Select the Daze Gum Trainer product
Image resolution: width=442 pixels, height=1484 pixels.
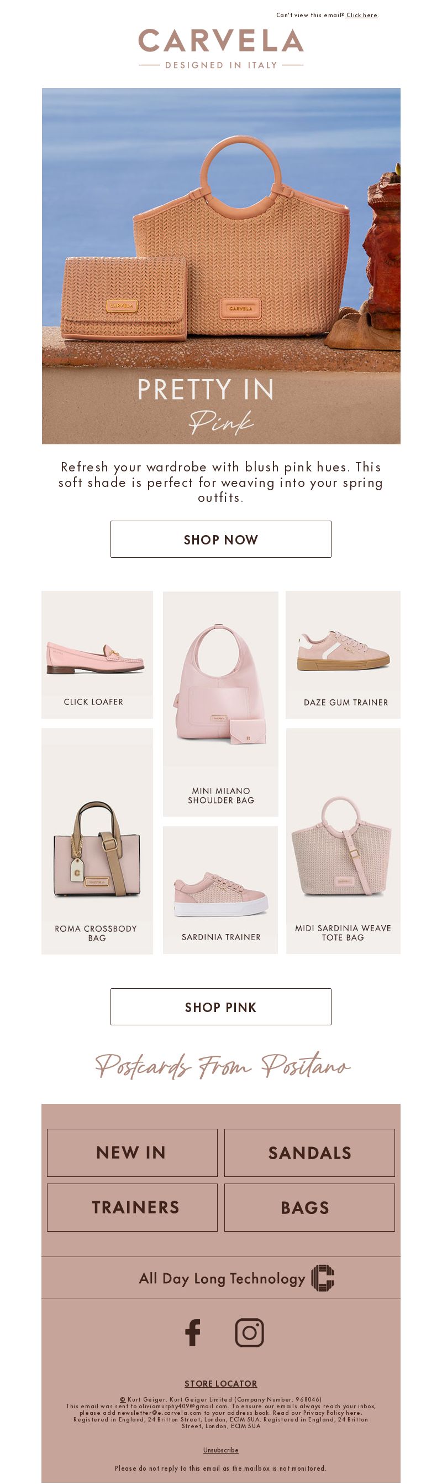343,655
